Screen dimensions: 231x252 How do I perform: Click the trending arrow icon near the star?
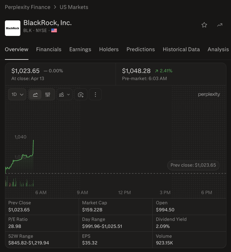tap(220, 25)
